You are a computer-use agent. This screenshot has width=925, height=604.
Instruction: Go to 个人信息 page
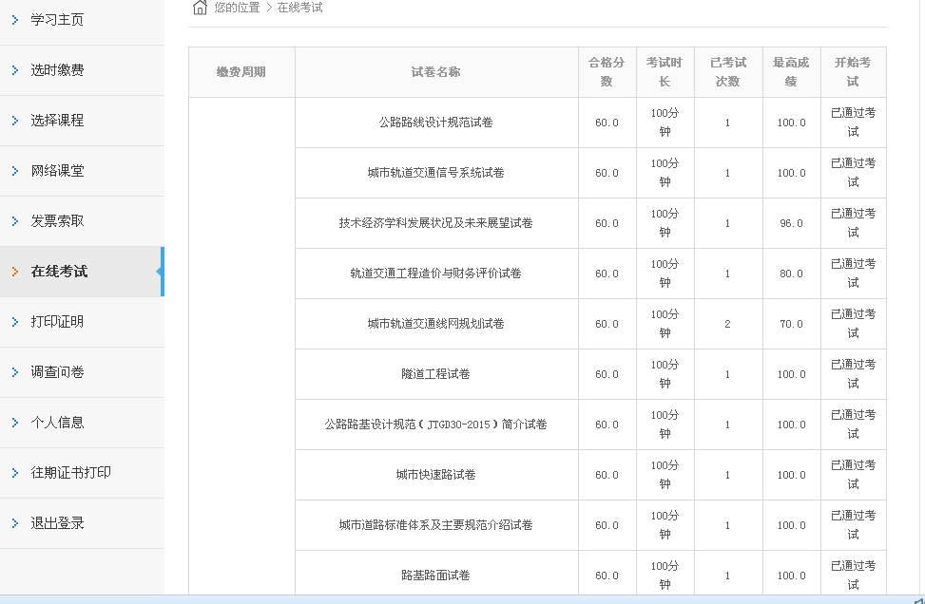tap(58, 423)
